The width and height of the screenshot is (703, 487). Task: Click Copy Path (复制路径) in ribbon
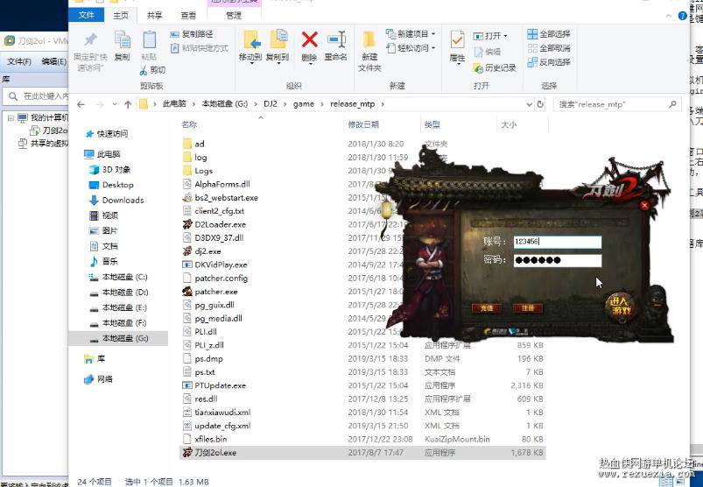coord(192,34)
